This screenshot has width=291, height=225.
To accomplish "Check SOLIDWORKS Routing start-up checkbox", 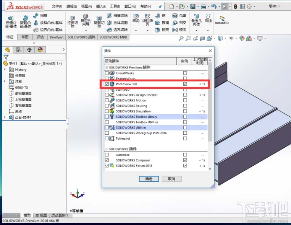I will point(185,106).
